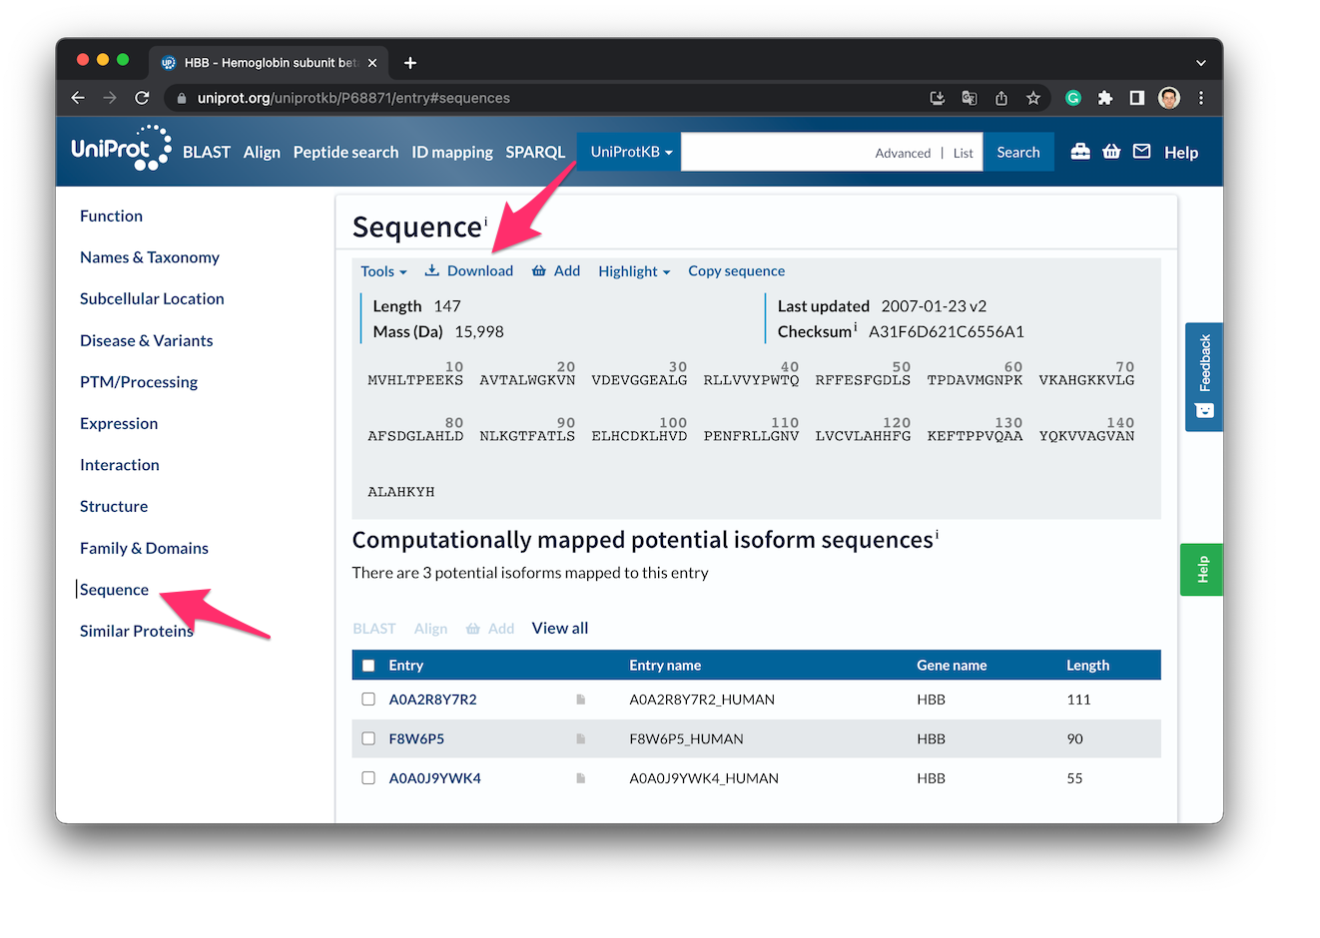Click into the UniProt search field
1320x938 pixels.
pos(774,152)
